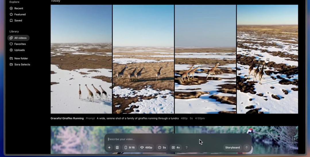Open the first giraffe video on snow
This screenshot has height=157, width=310.
(81, 59)
